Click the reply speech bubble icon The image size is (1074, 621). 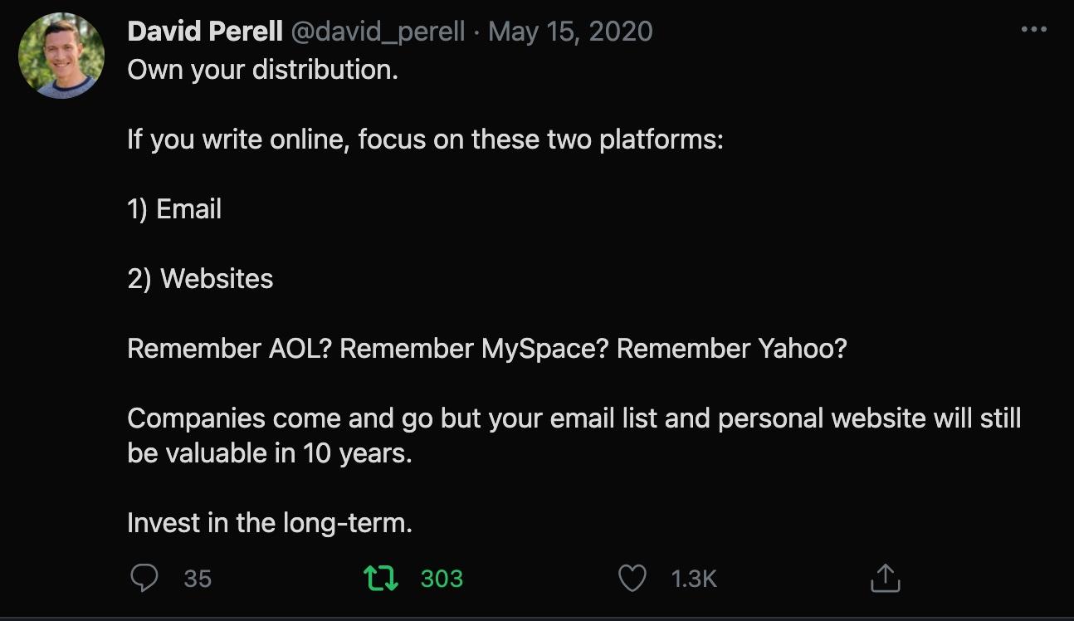coord(144,578)
